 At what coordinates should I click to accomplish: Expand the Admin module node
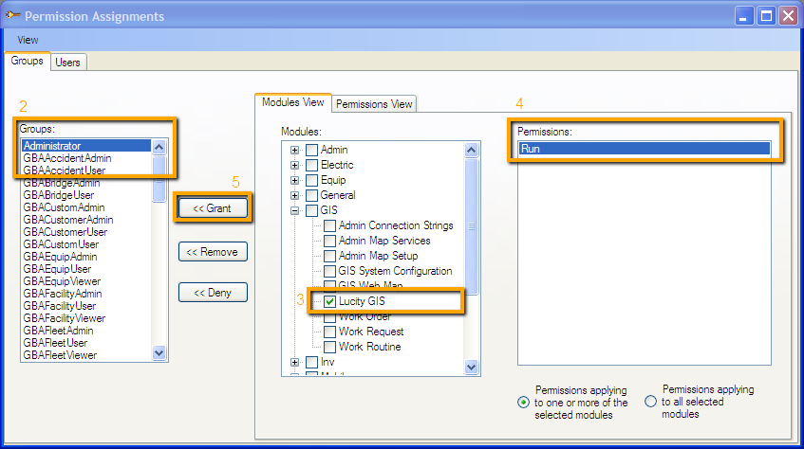(x=294, y=150)
